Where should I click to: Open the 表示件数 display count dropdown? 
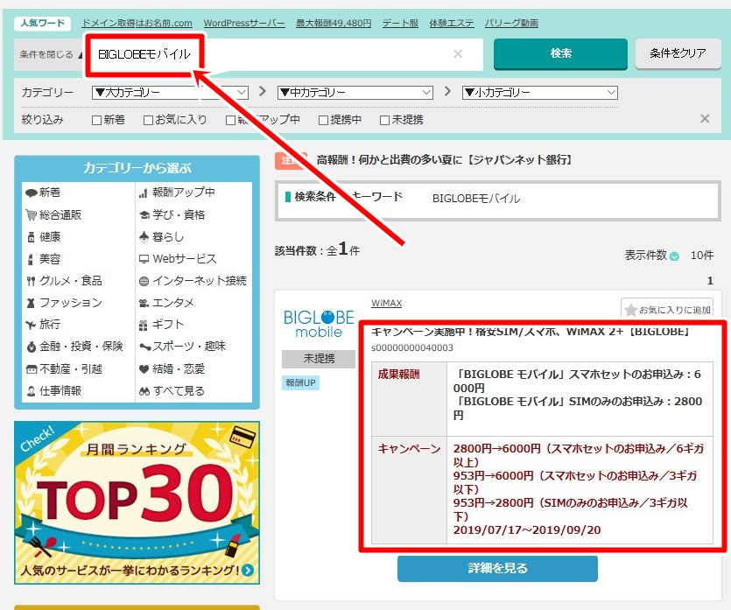point(674,256)
